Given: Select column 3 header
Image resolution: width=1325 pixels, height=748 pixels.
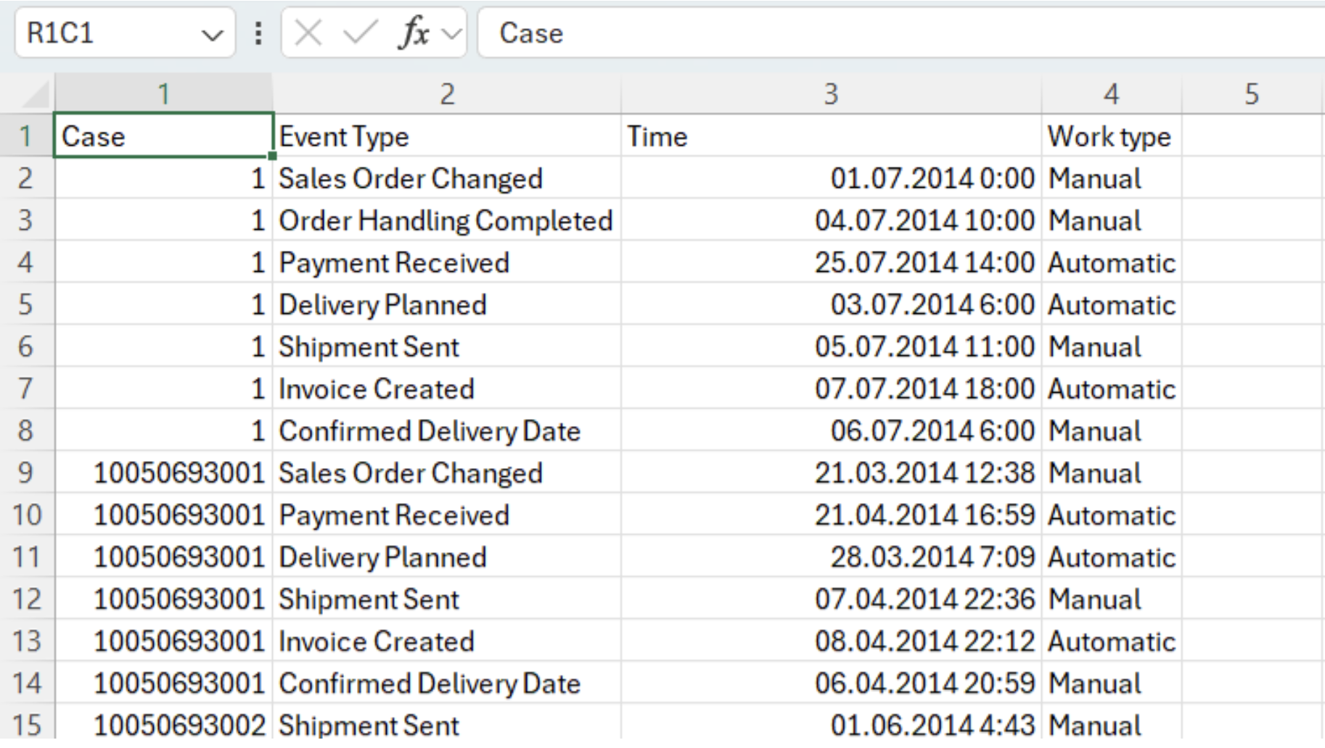Looking at the screenshot, I should [831, 94].
